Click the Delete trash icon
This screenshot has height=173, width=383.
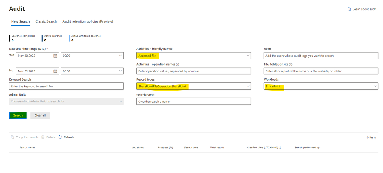click(x=43, y=137)
